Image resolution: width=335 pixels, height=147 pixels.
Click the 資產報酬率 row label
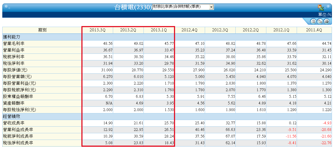pyautogui.click(x=13, y=103)
